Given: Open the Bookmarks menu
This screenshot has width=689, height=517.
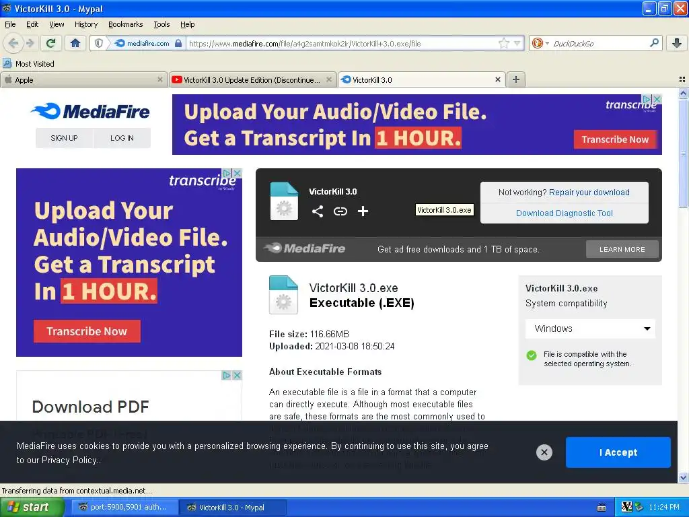Looking at the screenshot, I should (125, 25).
